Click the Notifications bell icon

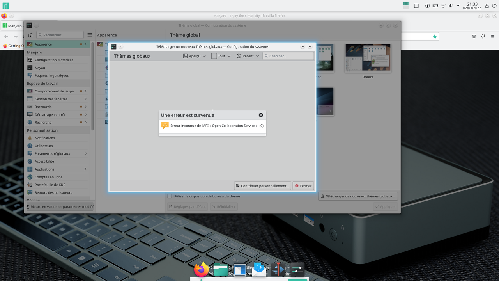[30, 138]
